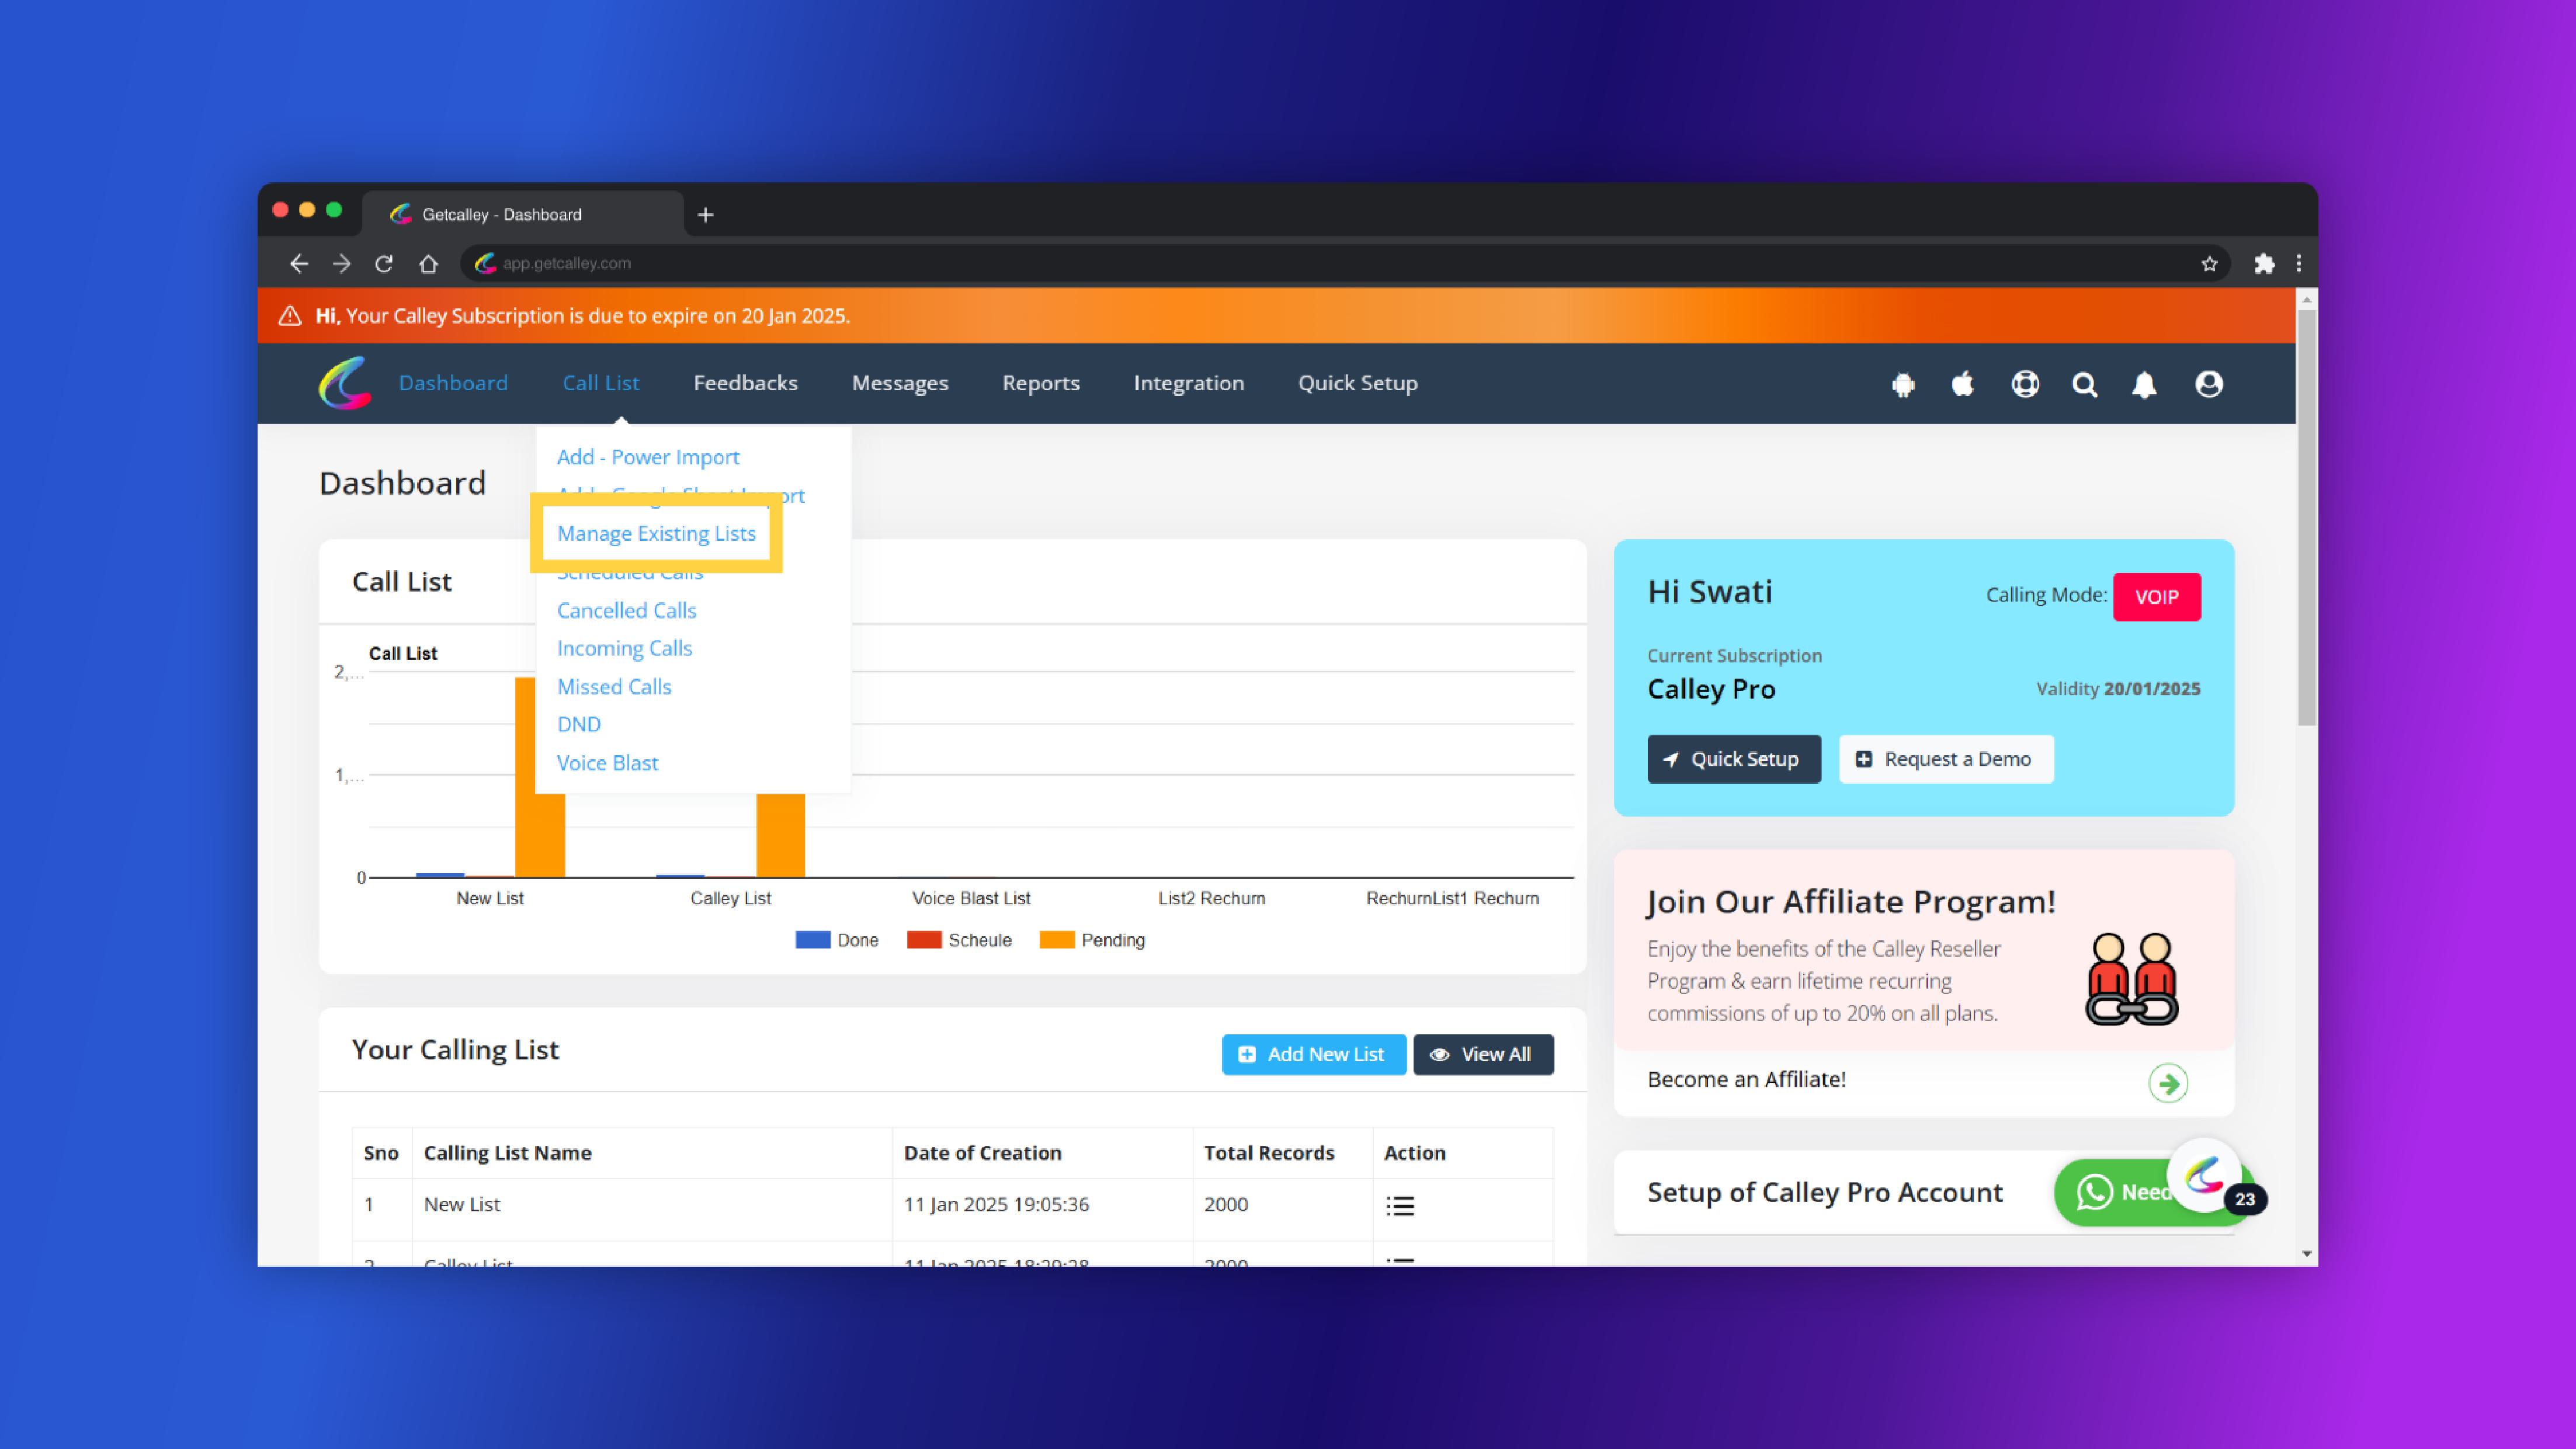Select Cancelled Calls

(626, 610)
